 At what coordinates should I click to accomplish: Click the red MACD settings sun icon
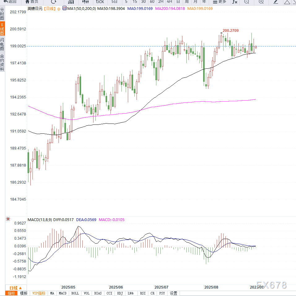coord(8,219)
